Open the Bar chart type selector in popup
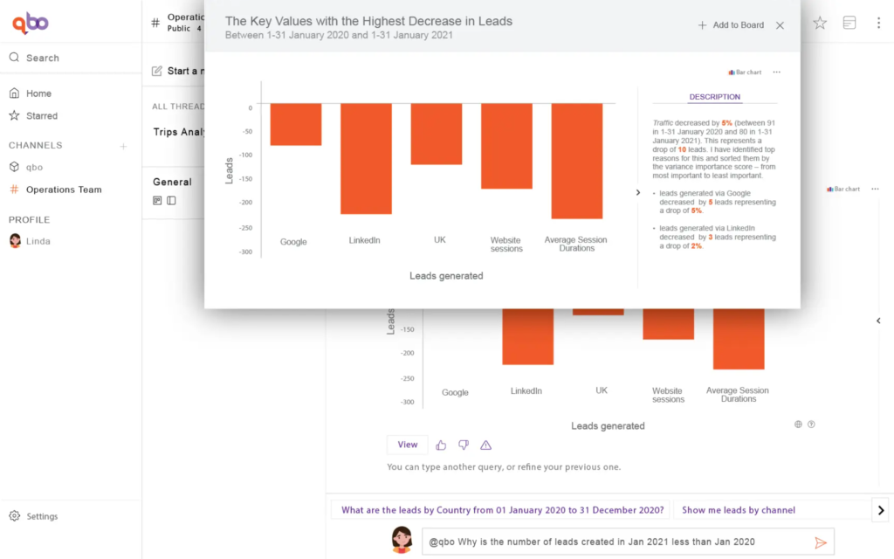 pyautogui.click(x=745, y=72)
